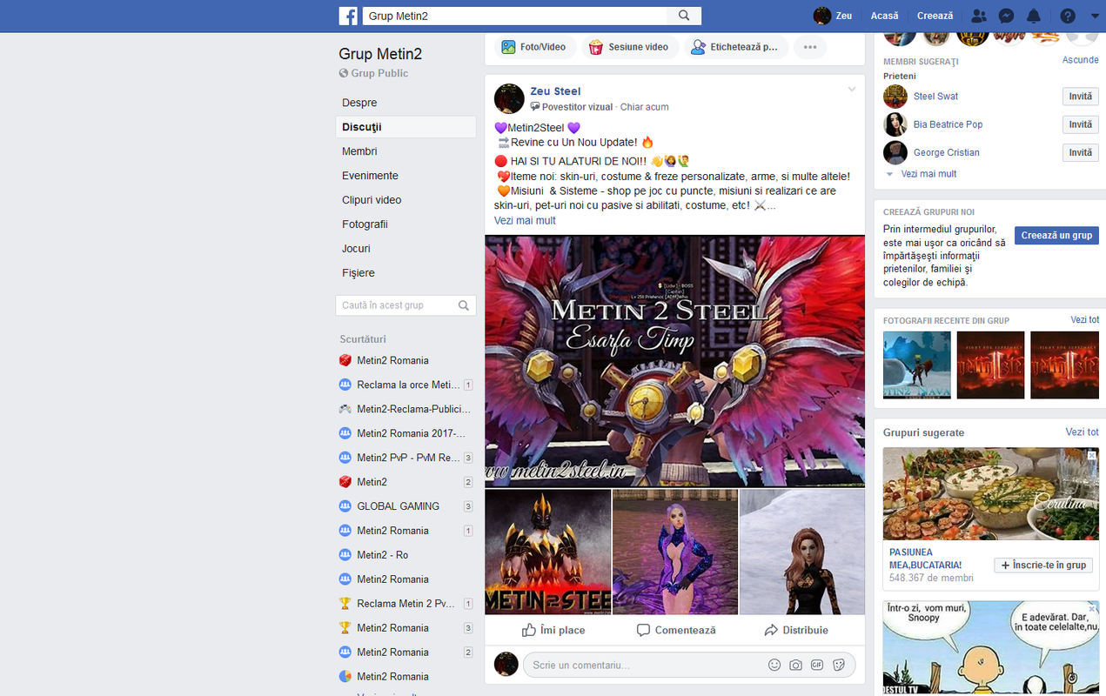1106x696 pixels.
Task: Open the Metin2-Reclama-Publici... shortcut
Action: (413, 409)
